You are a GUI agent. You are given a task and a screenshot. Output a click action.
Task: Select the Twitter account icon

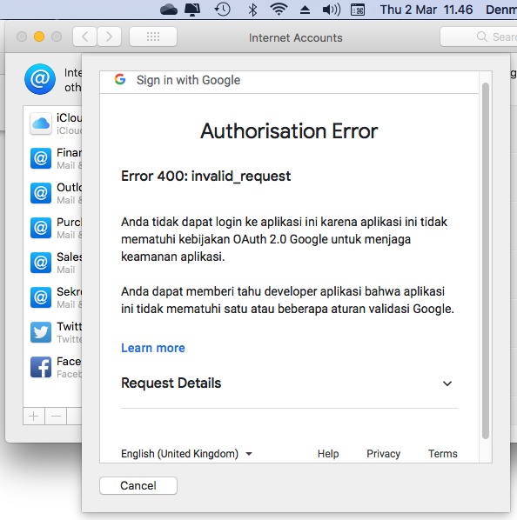(x=41, y=332)
